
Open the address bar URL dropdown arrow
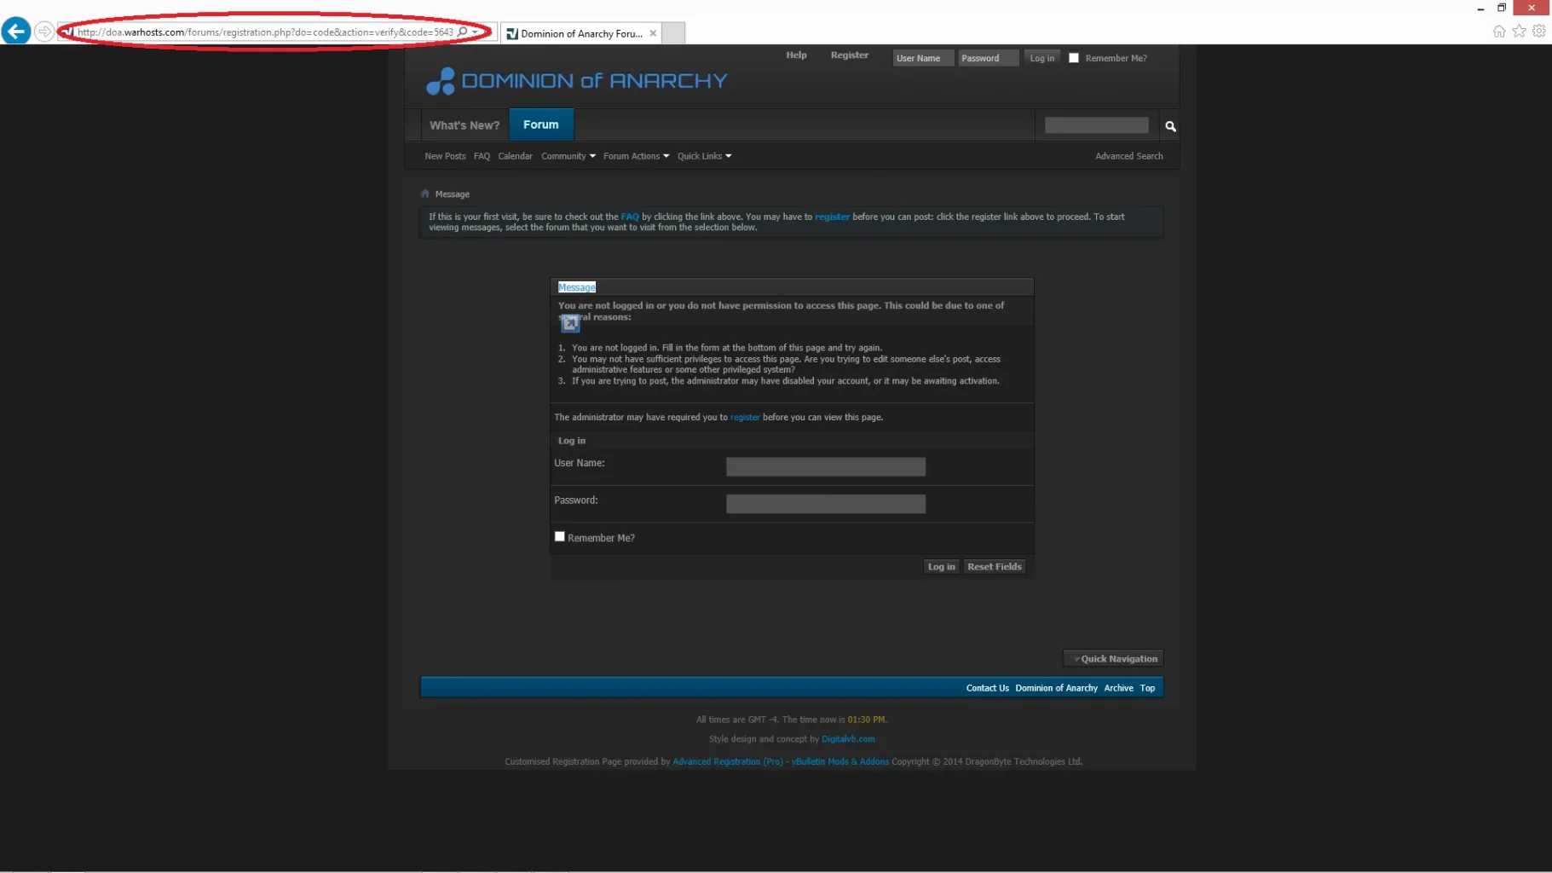[476, 32]
